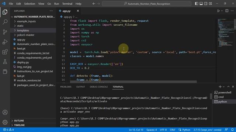Open the File menu
This screenshot has width=236, height=132.
click(x=11, y=4)
